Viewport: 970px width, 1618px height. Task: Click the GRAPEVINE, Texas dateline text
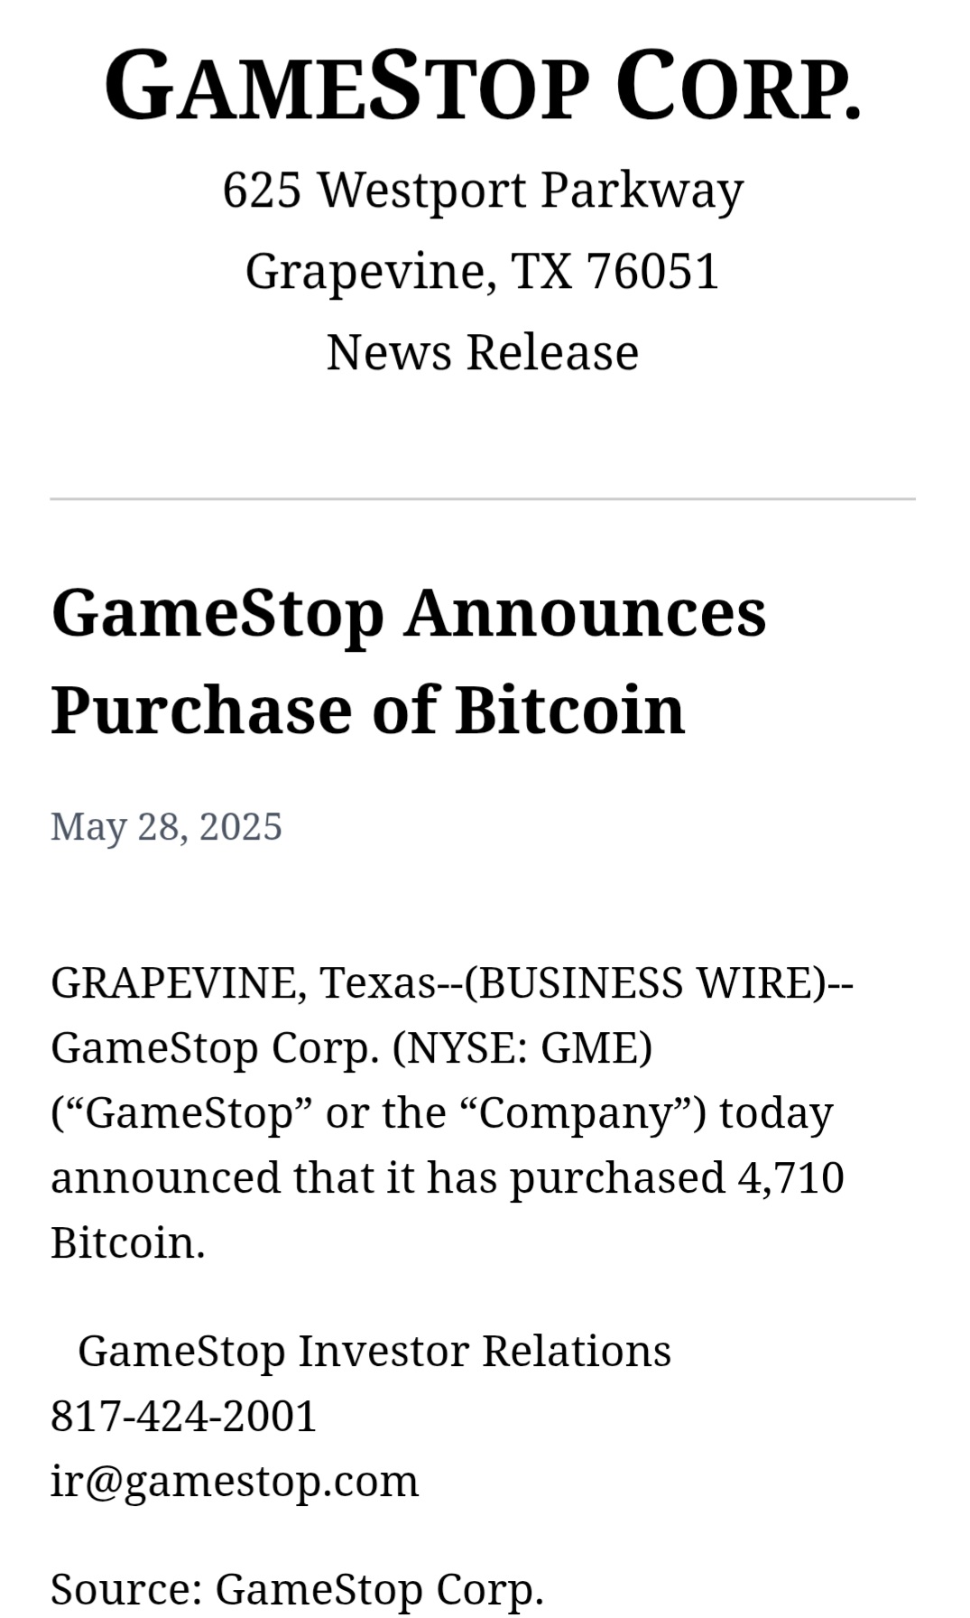(x=242, y=983)
